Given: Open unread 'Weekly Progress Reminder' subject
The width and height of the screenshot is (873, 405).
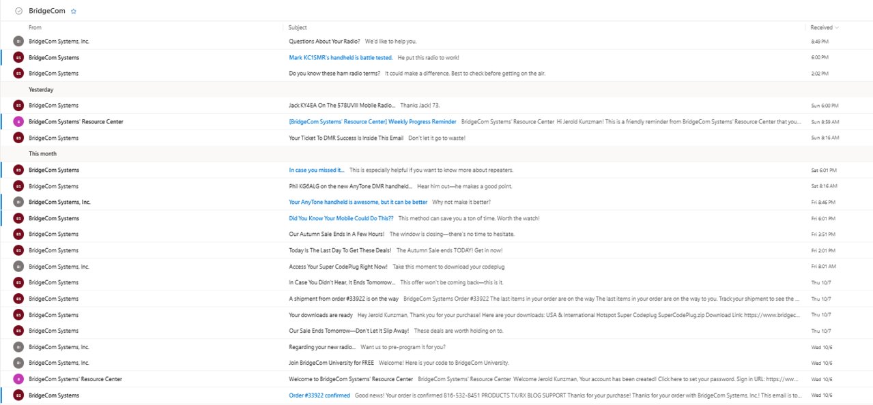Looking at the screenshot, I should click(373, 122).
